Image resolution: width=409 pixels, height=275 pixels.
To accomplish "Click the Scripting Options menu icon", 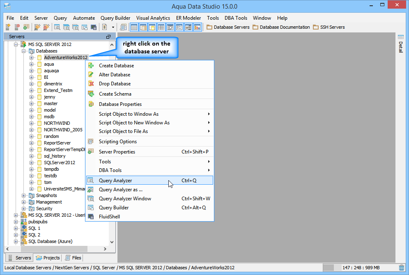I will coord(91,141).
